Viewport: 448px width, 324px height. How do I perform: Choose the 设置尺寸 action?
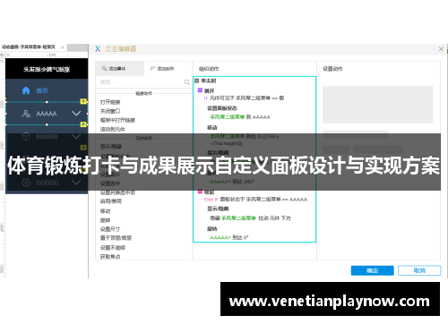tap(110, 229)
